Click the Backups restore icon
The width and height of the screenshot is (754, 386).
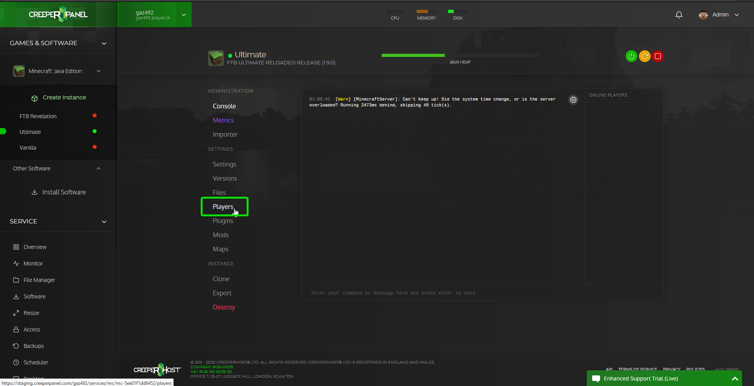click(x=16, y=346)
